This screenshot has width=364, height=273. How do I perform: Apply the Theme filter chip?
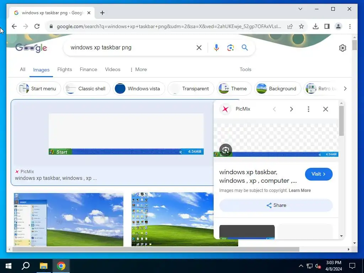pyautogui.click(x=234, y=89)
